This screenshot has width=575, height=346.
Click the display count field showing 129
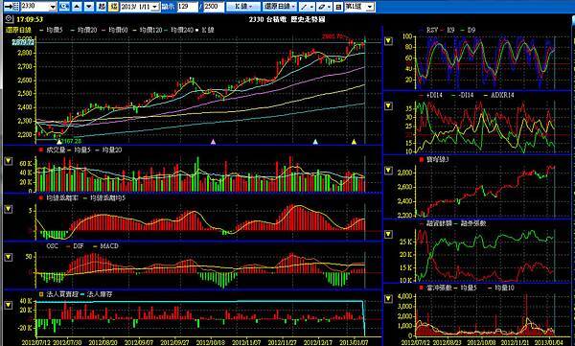(188, 7)
